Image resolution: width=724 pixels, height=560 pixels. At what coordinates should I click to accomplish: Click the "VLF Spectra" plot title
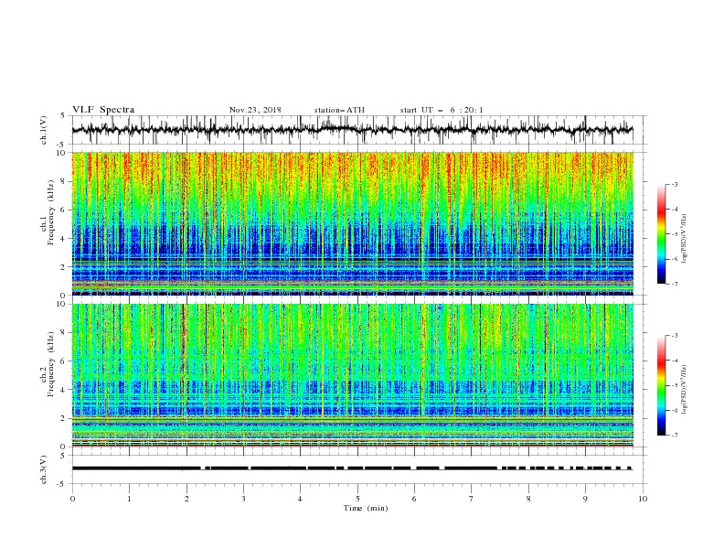coord(103,110)
